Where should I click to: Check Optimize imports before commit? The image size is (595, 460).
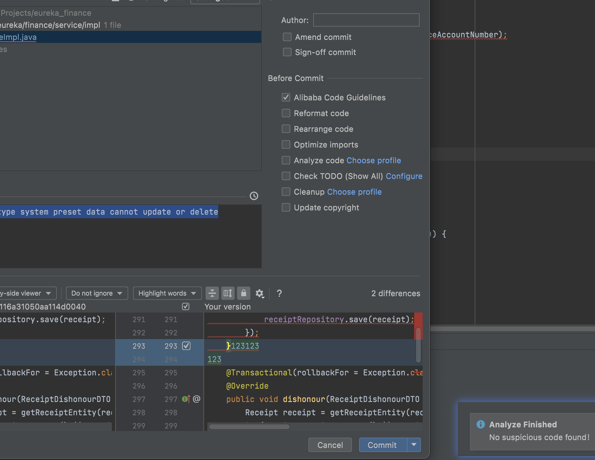pyautogui.click(x=286, y=144)
